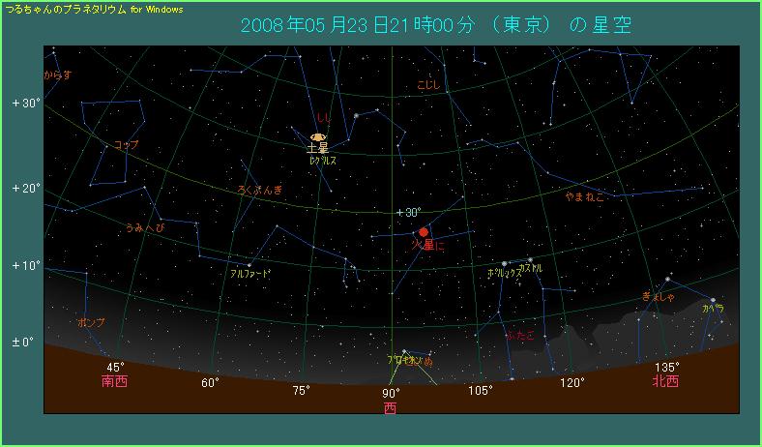Select the Pollux star dot
Image resolution: width=762 pixels, height=447 pixels.
504,263
